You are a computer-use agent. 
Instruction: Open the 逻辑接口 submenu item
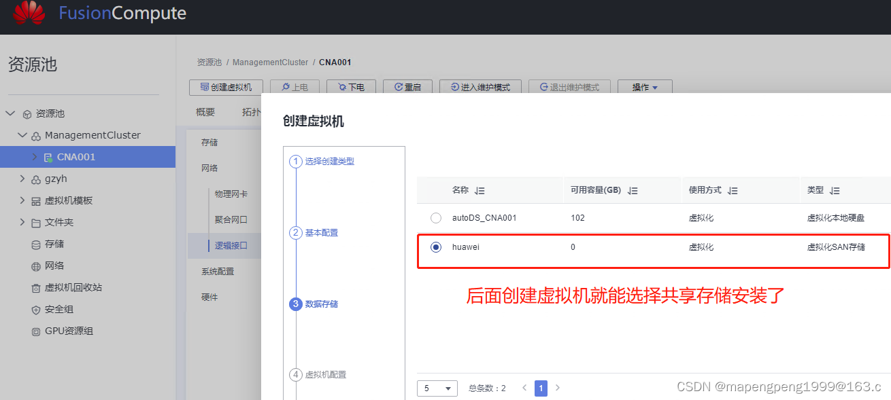click(231, 246)
